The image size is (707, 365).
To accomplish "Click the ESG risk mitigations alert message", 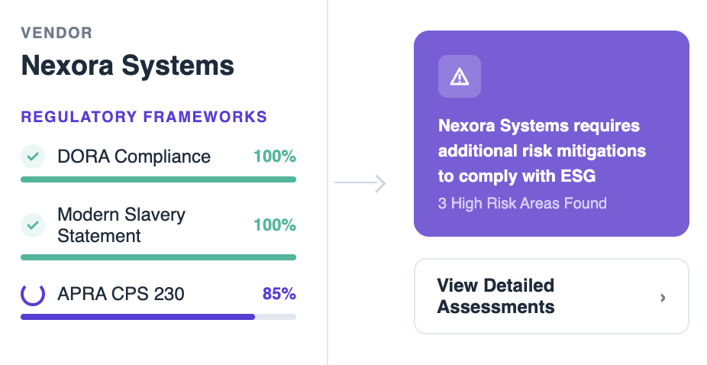I will click(x=541, y=150).
